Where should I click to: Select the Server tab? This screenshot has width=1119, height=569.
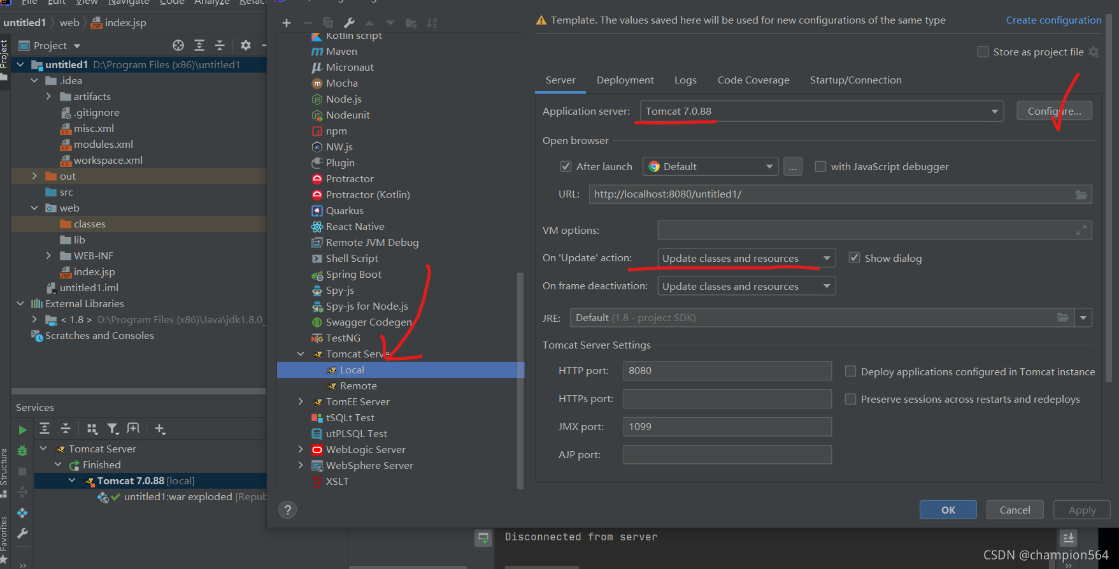(x=560, y=80)
